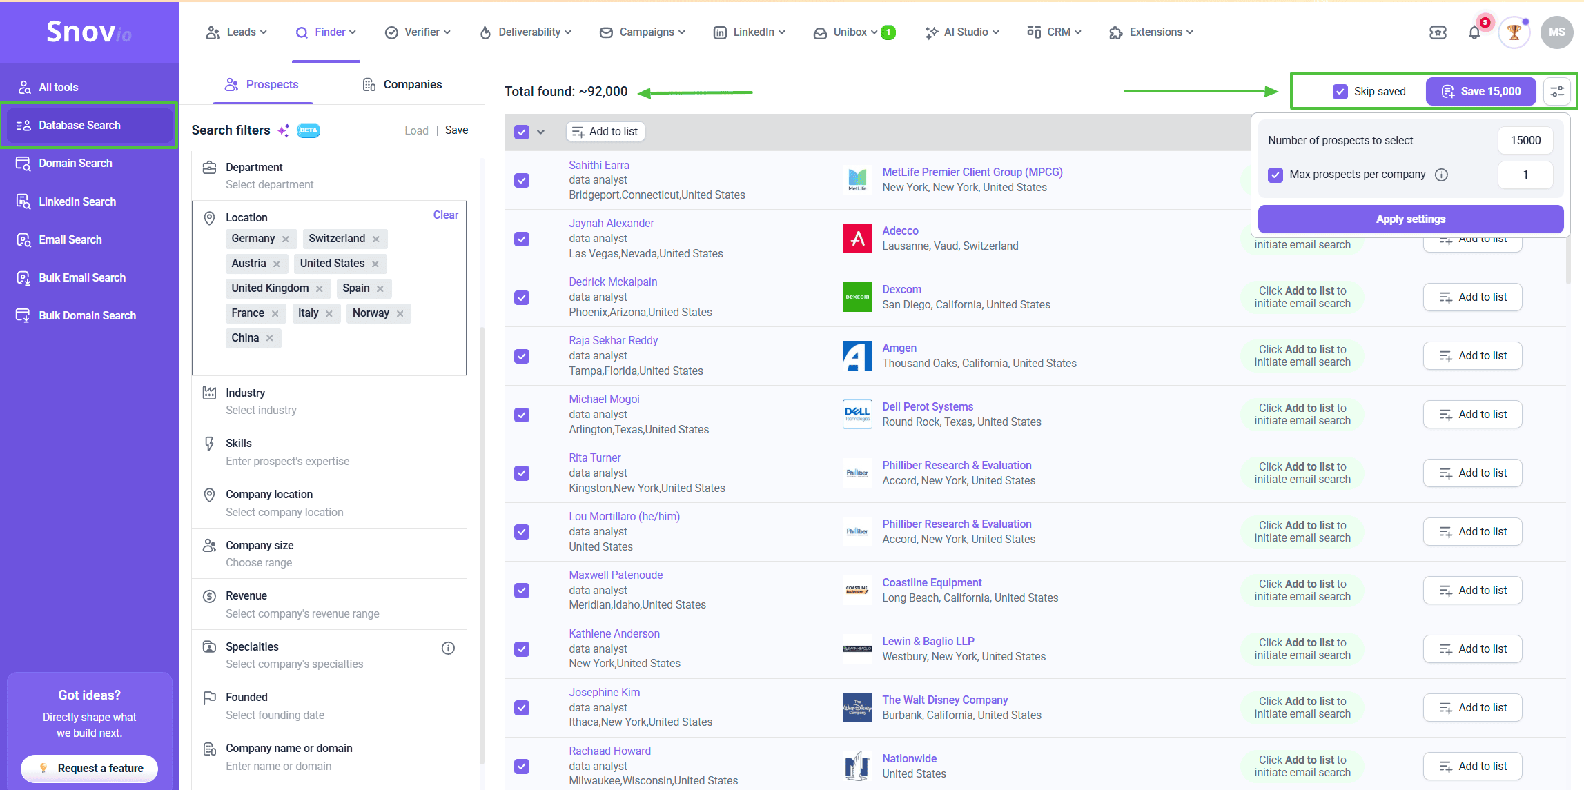Expand the AI Studio dropdown menu
This screenshot has width=1584, height=790.
click(962, 32)
